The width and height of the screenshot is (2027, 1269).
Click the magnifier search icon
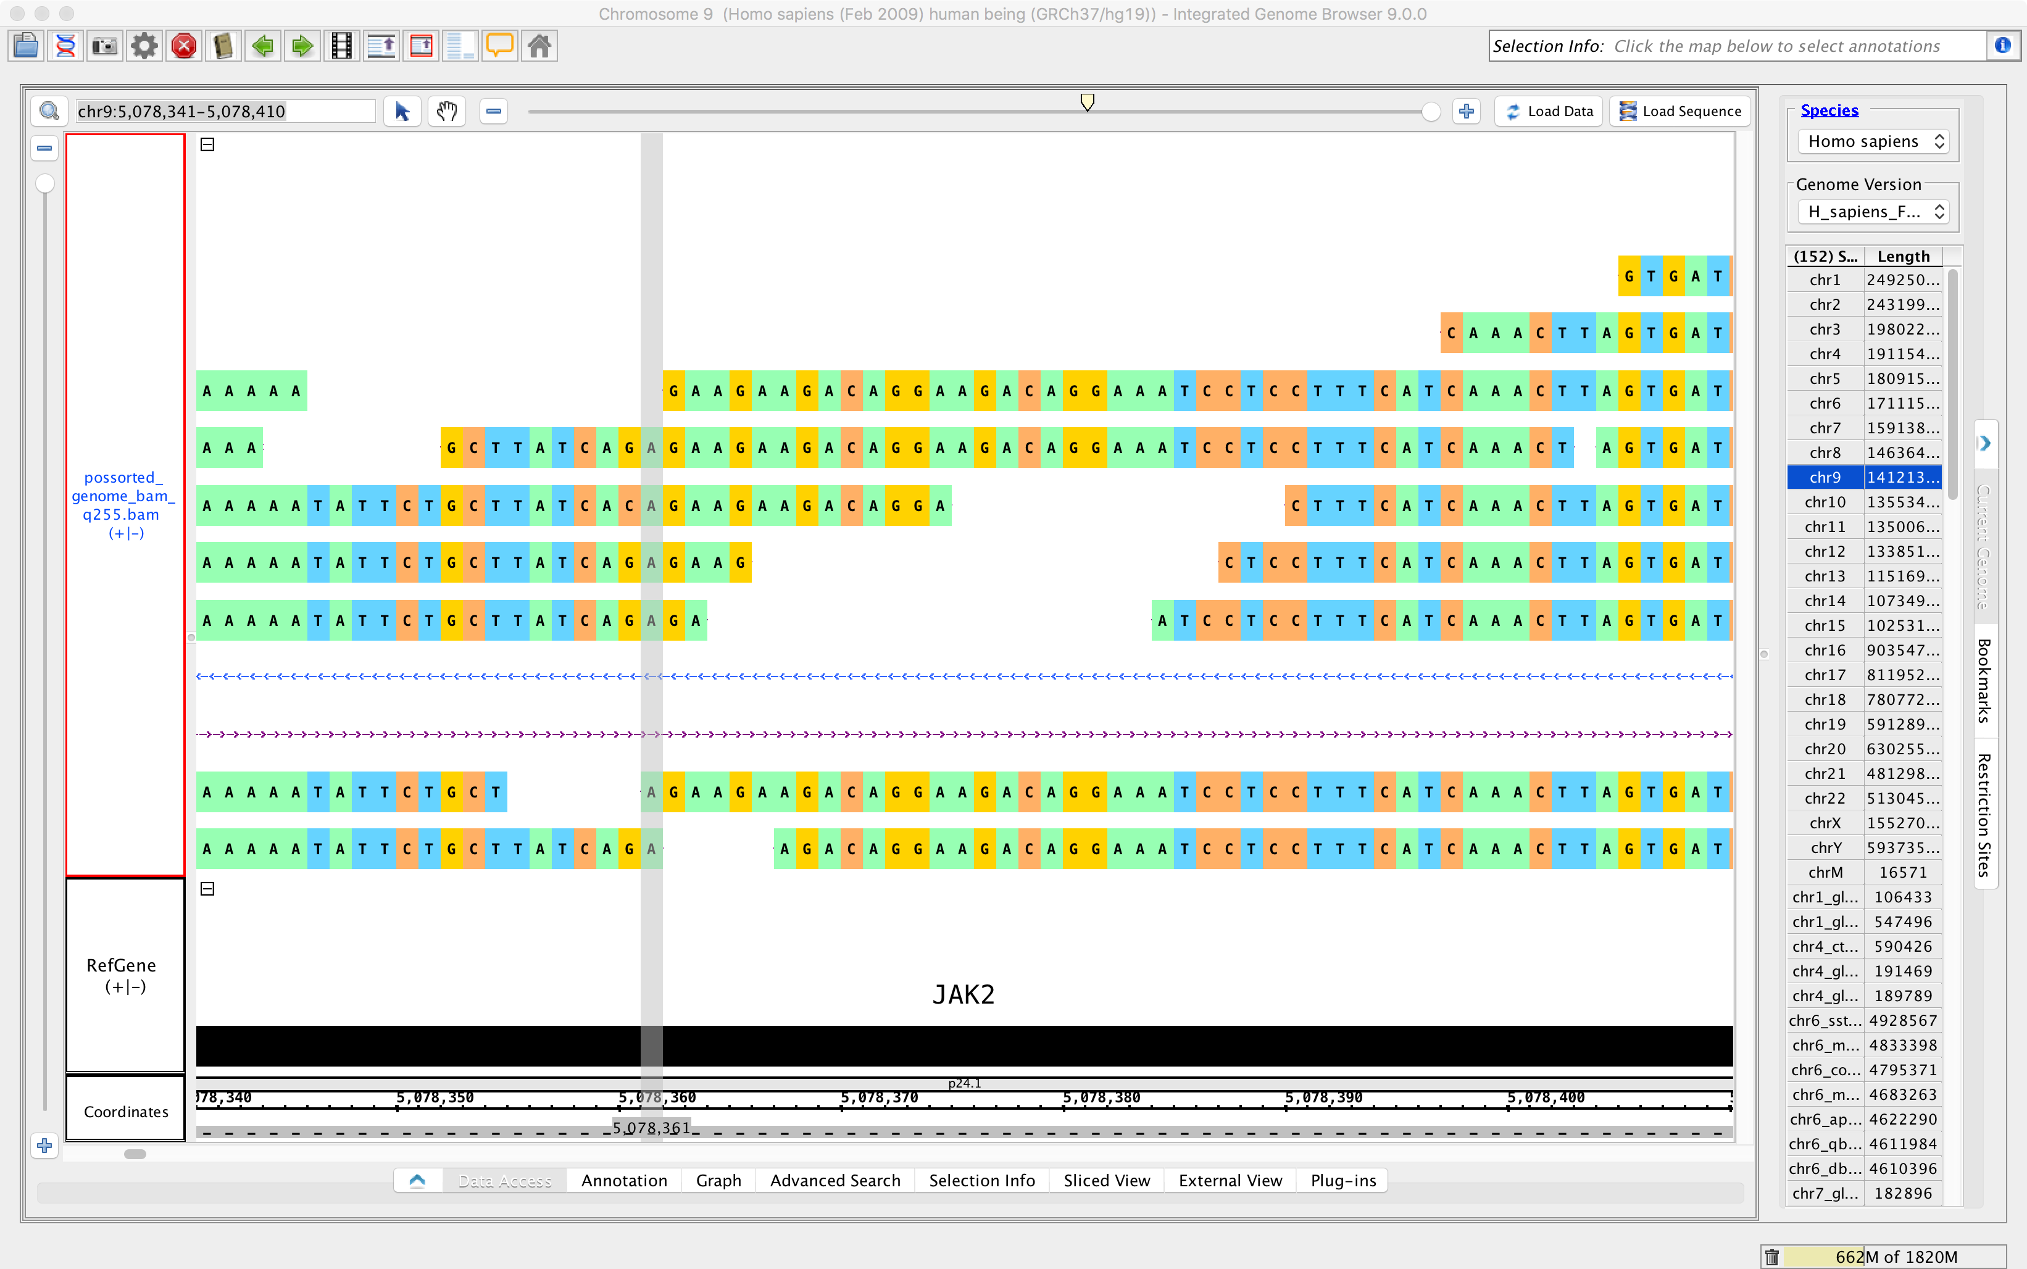pos(49,110)
